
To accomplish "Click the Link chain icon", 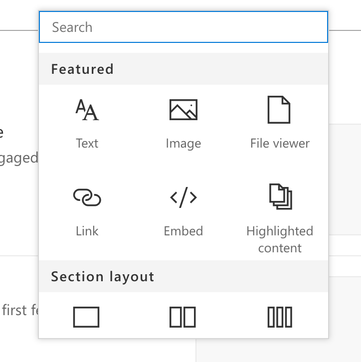I will coord(87,198).
